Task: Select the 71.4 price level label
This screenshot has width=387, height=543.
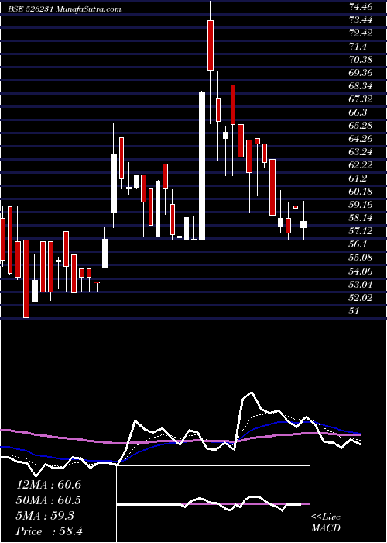Action: click(x=358, y=46)
